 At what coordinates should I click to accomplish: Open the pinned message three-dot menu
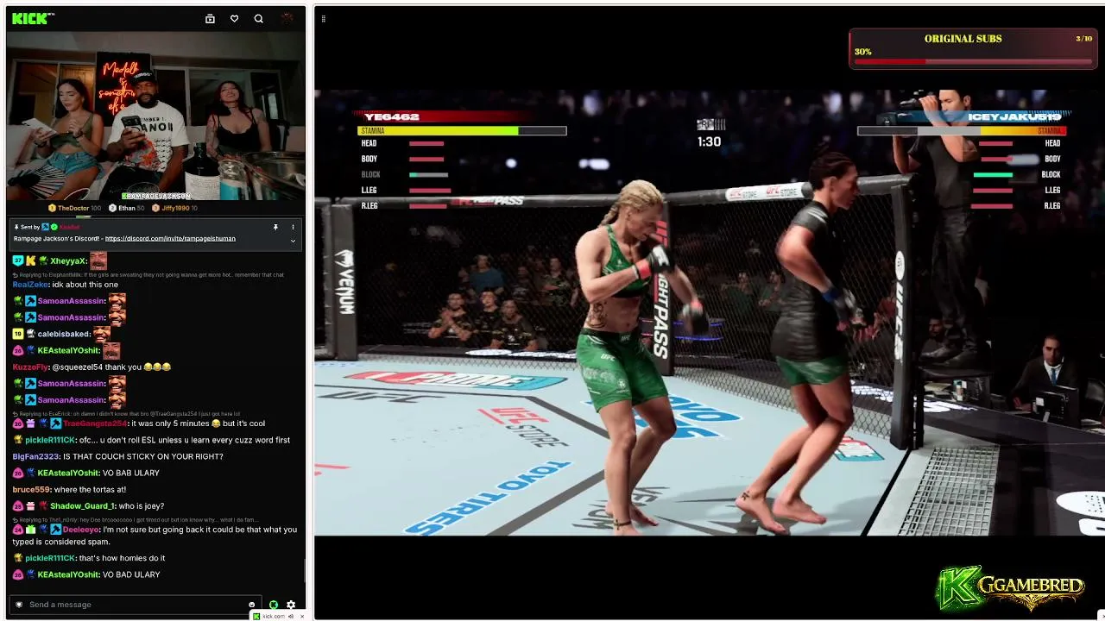tap(293, 227)
